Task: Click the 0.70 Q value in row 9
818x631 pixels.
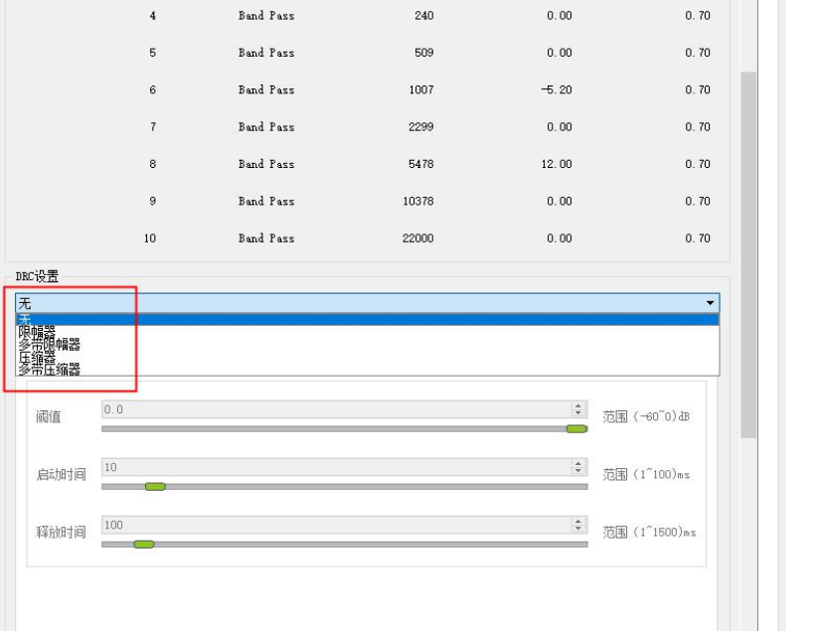Action: [x=698, y=201]
